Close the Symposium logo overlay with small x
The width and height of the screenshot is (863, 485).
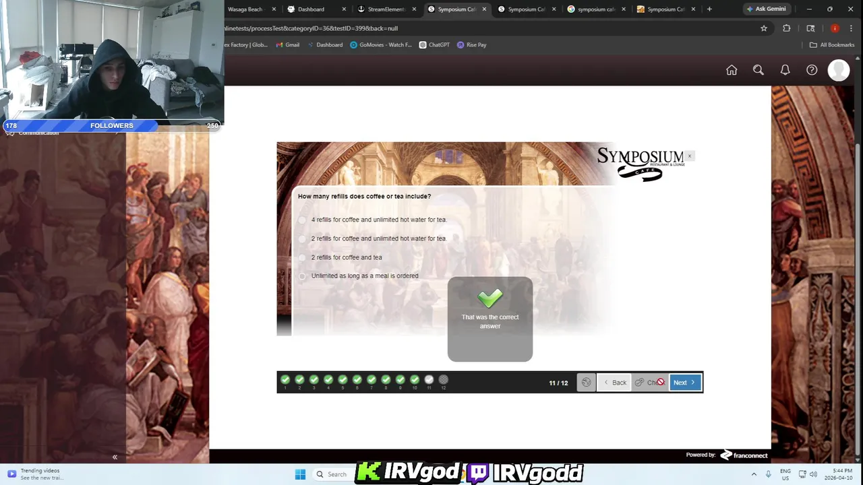(689, 156)
